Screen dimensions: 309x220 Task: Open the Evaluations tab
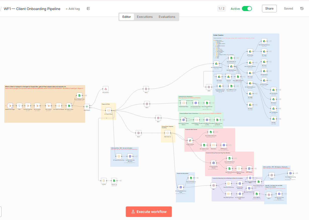(167, 17)
